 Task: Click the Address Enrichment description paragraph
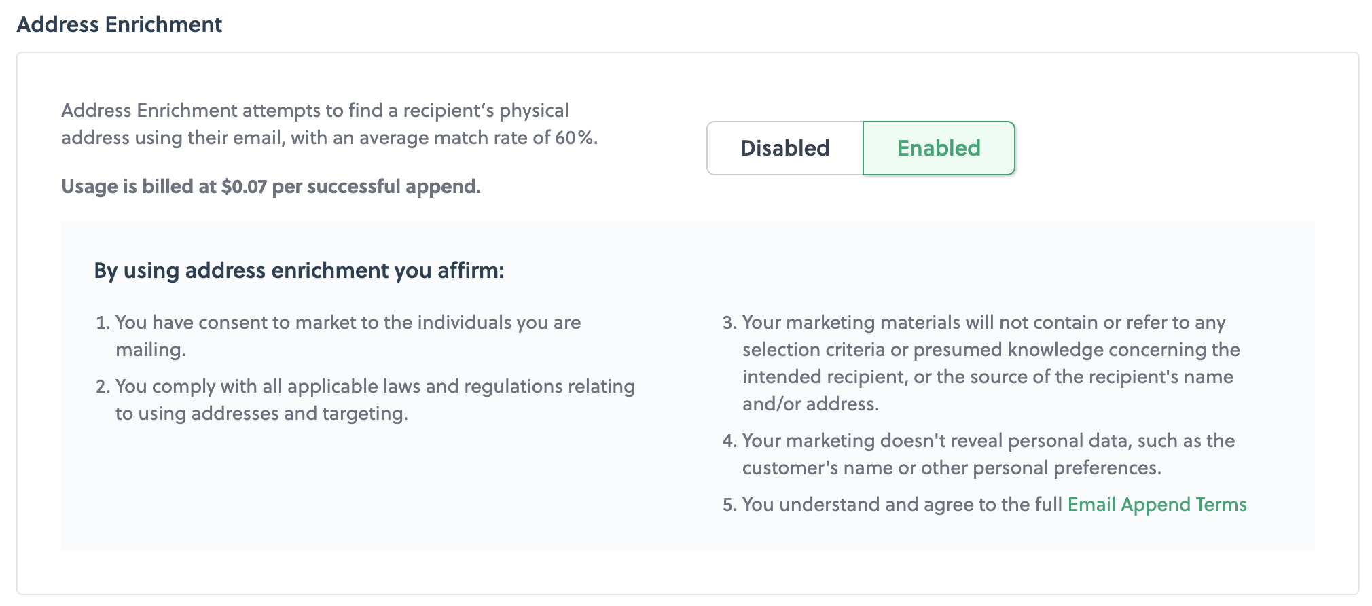point(329,124)
